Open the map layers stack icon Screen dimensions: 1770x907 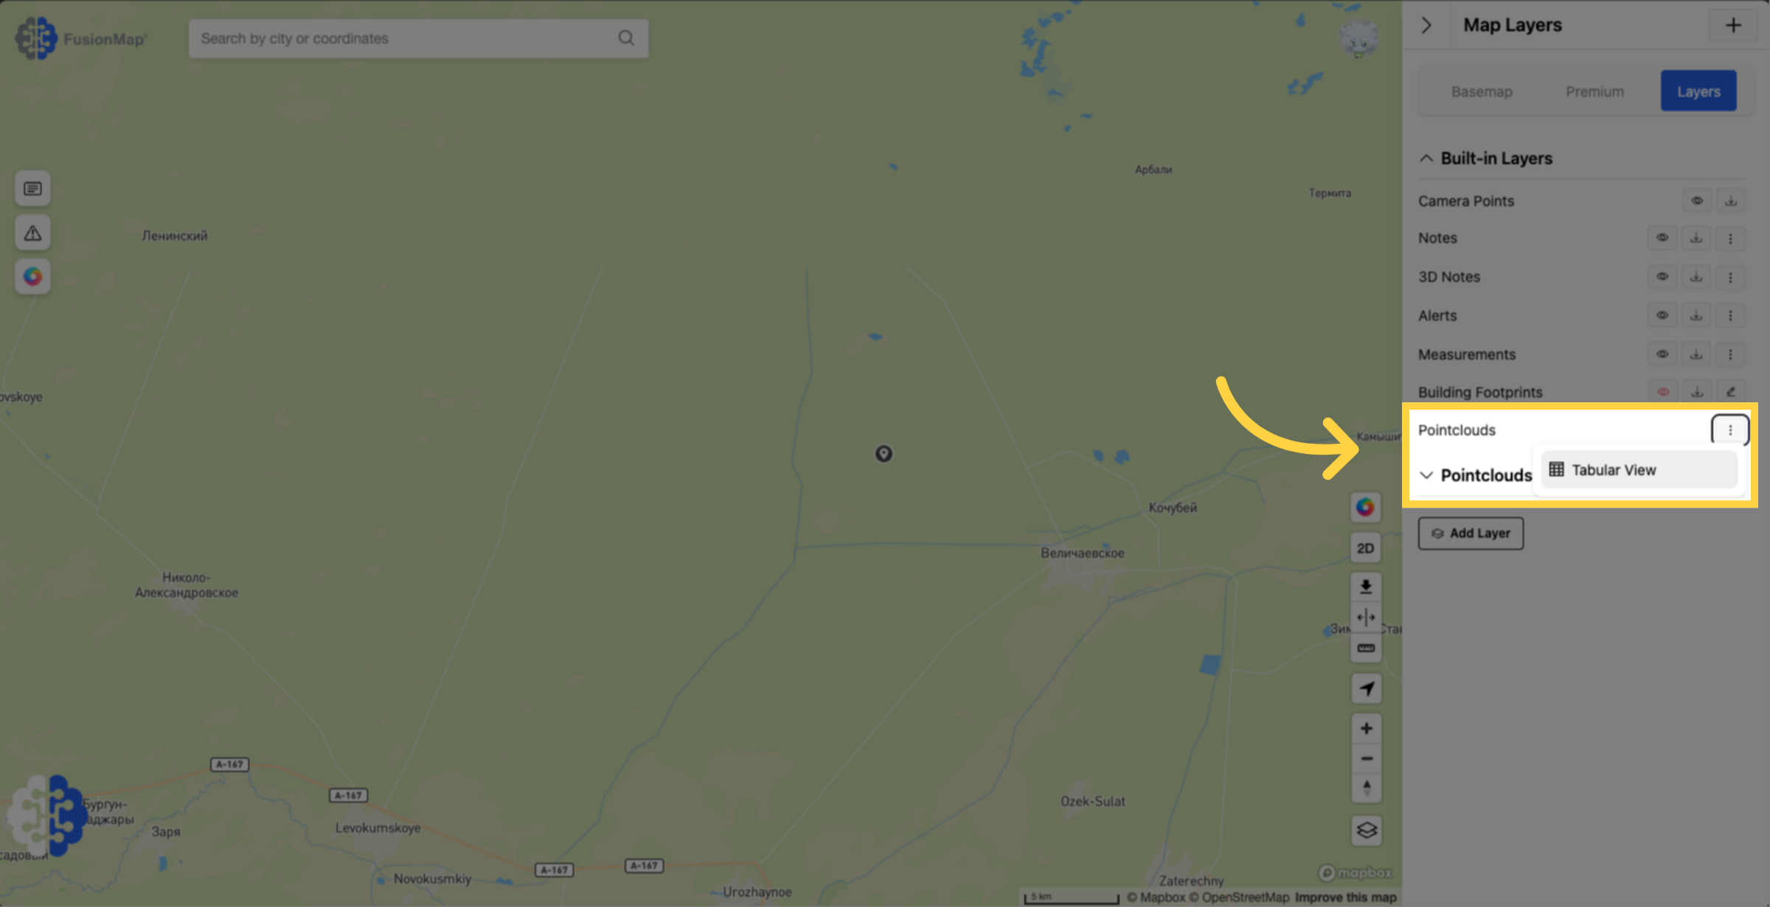(x=1366, y=830)
